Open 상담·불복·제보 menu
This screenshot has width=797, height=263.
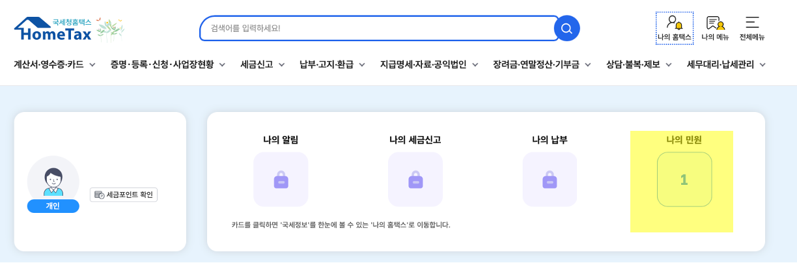click(x=639, y=64)
